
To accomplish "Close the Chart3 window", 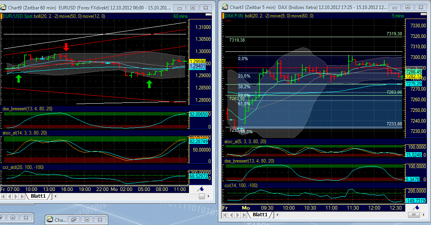I will [421, 8].
